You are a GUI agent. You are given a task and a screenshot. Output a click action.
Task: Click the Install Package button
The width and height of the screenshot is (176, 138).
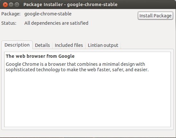[155, 16]
